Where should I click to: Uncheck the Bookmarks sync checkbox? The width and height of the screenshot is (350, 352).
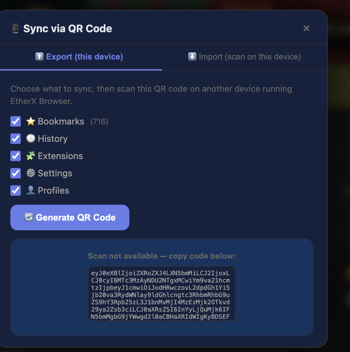click(15, 121)
